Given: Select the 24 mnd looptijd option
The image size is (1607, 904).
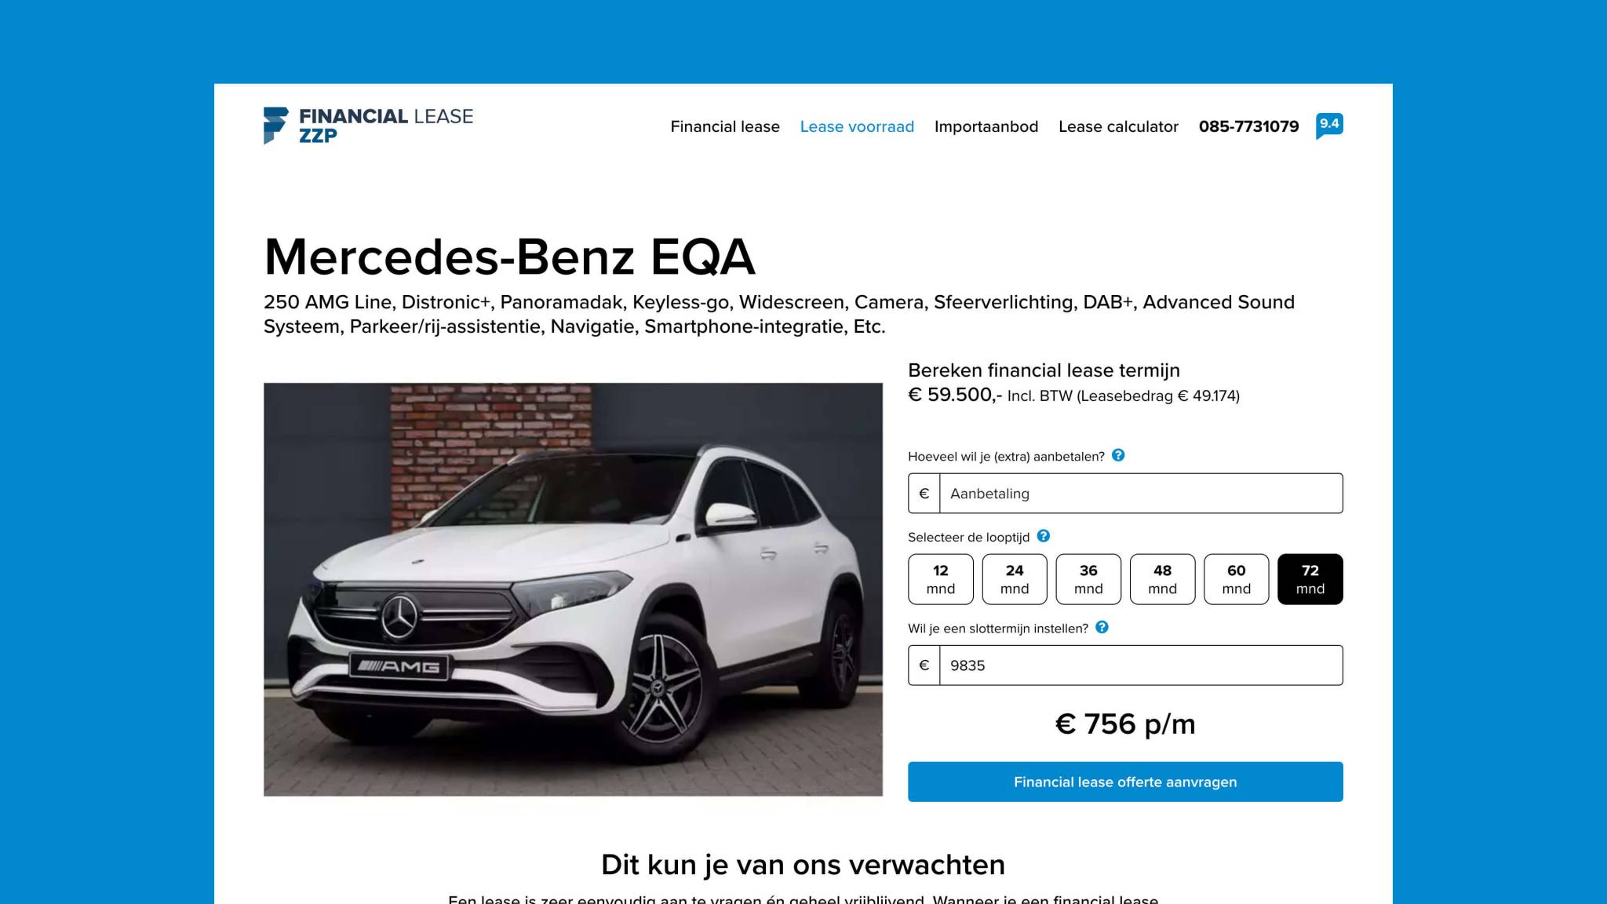Looking at the screenshot, I should (x=1015, y=579).
